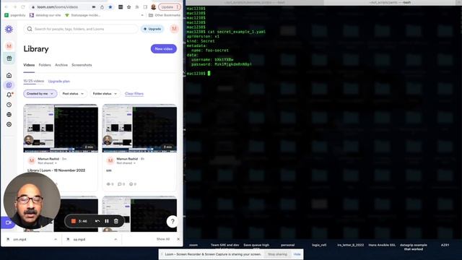462x260 pixels.
Task: Switch to the Videos tab
Action: [x=29, y=65]
